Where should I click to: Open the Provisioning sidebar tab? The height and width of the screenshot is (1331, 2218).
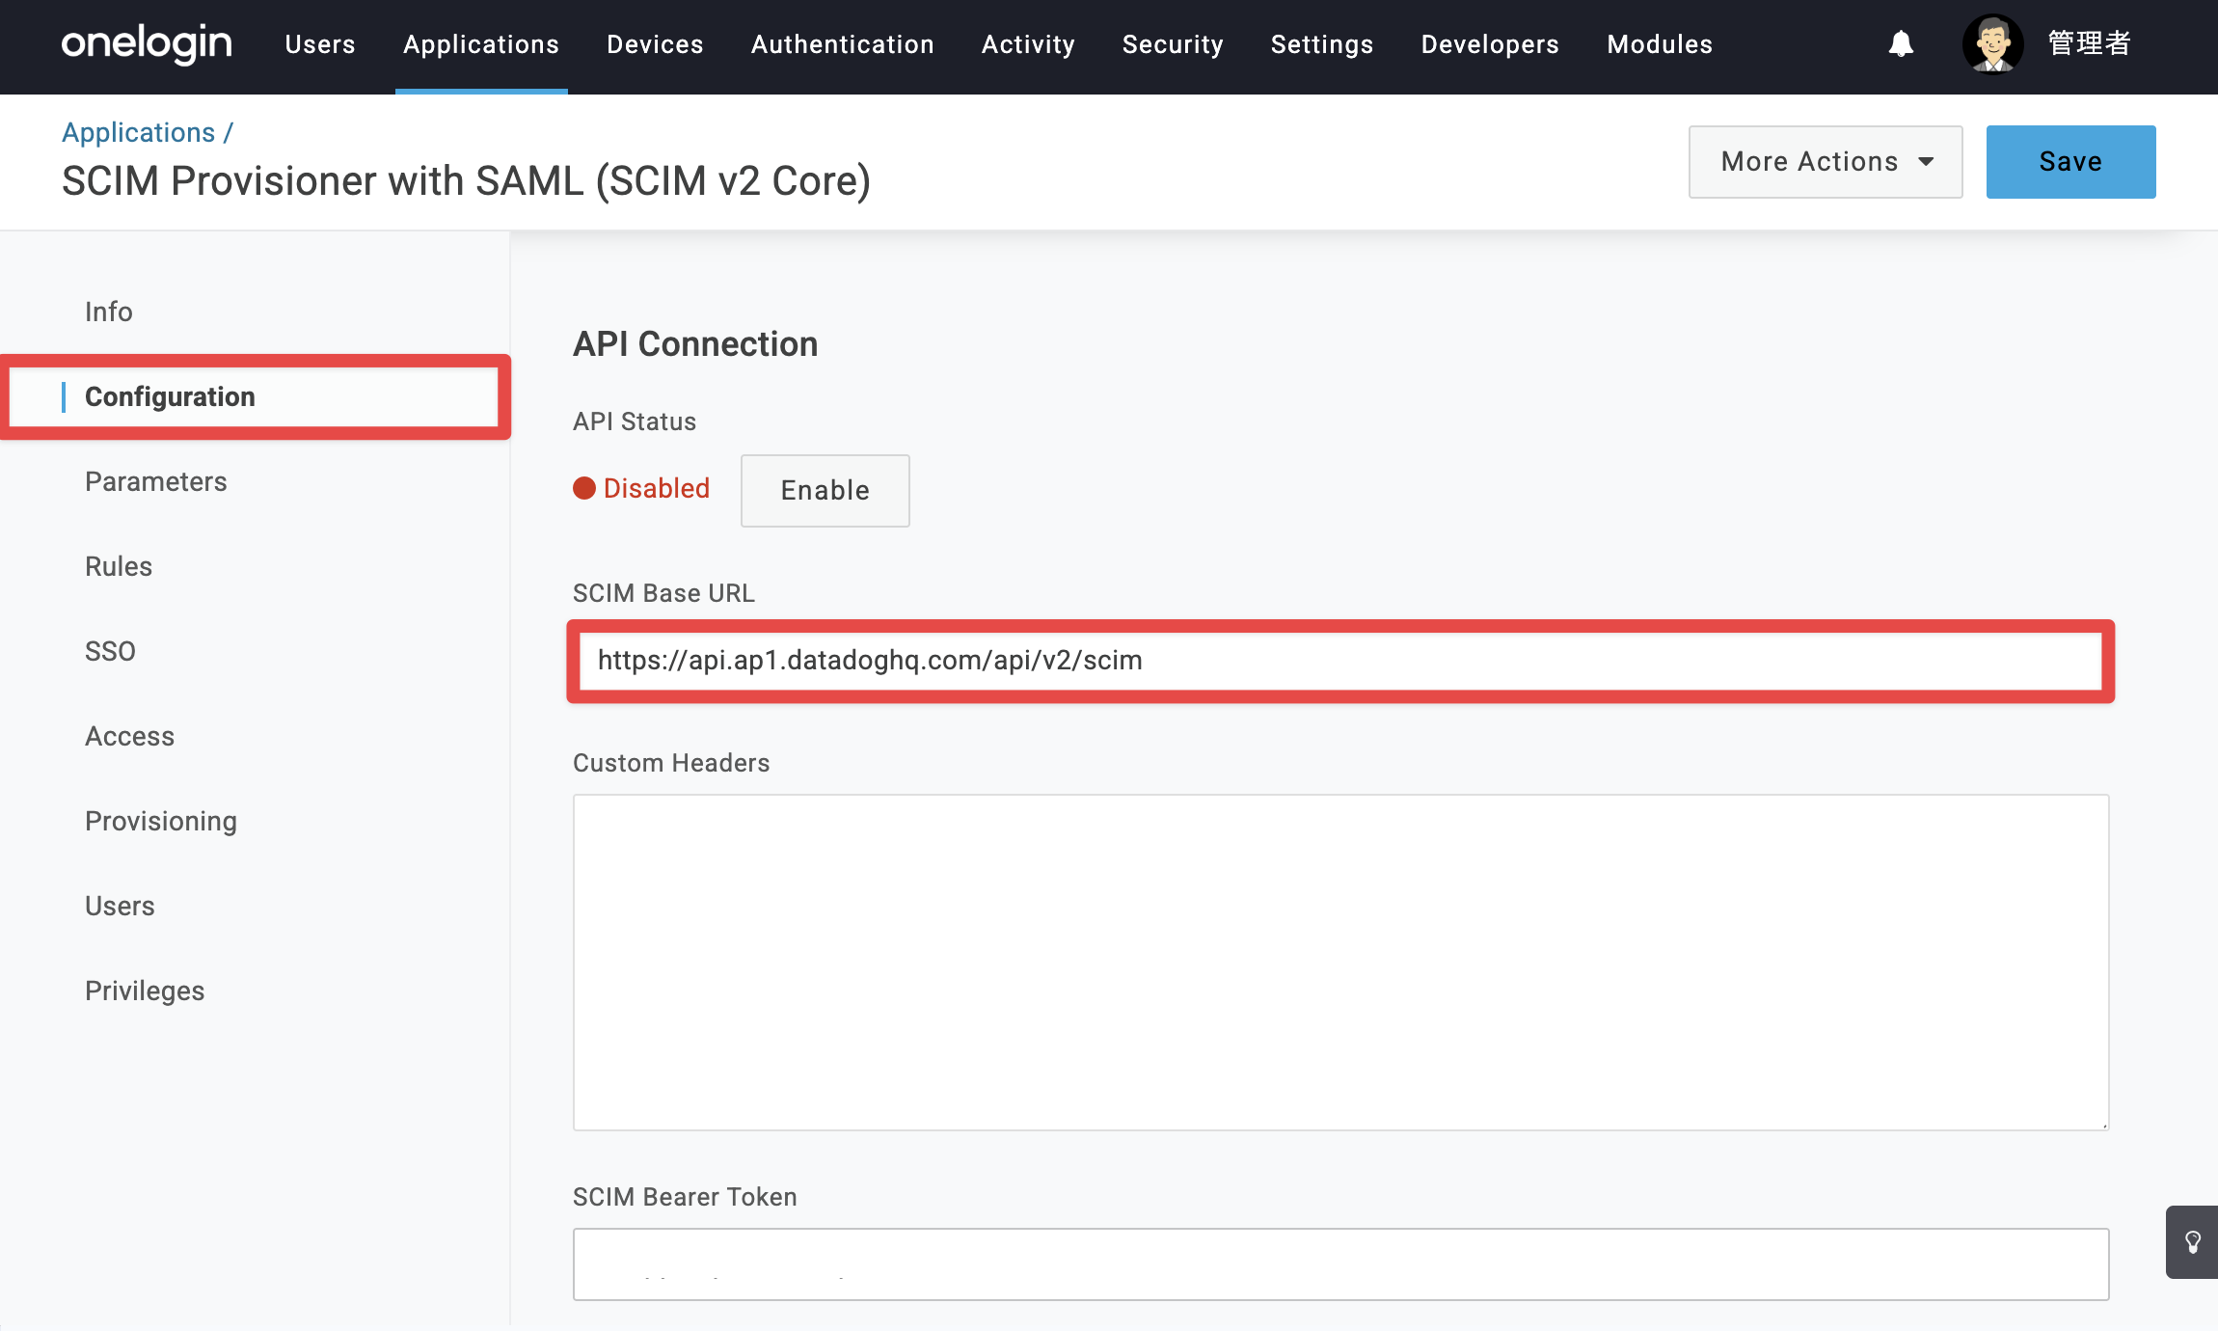tap(161, 821)
